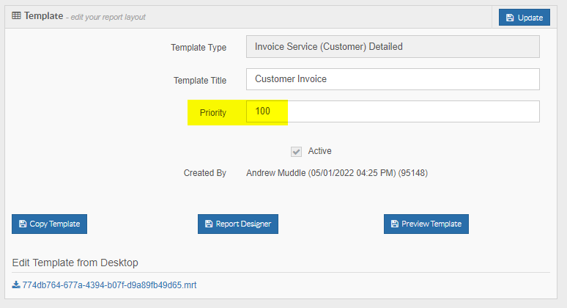This screenshot has height=308, width=567.
Task: Save changes with the Update button
Action: pyautogui.click(x=525, y=18)
